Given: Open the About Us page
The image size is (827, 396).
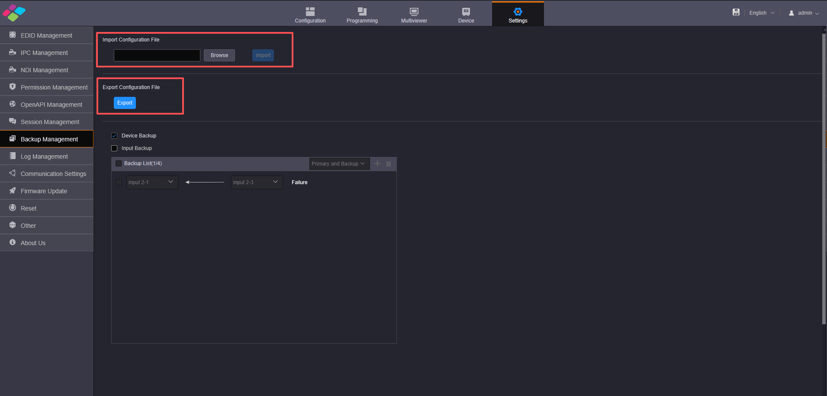Looking at the screenshot, I should coord(47,243).
